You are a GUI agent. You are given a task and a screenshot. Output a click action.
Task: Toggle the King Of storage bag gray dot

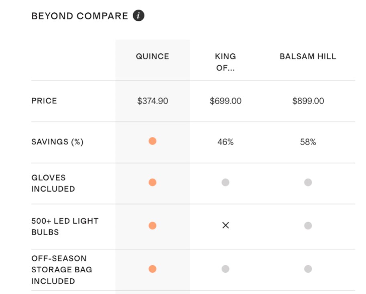(226, 270)
